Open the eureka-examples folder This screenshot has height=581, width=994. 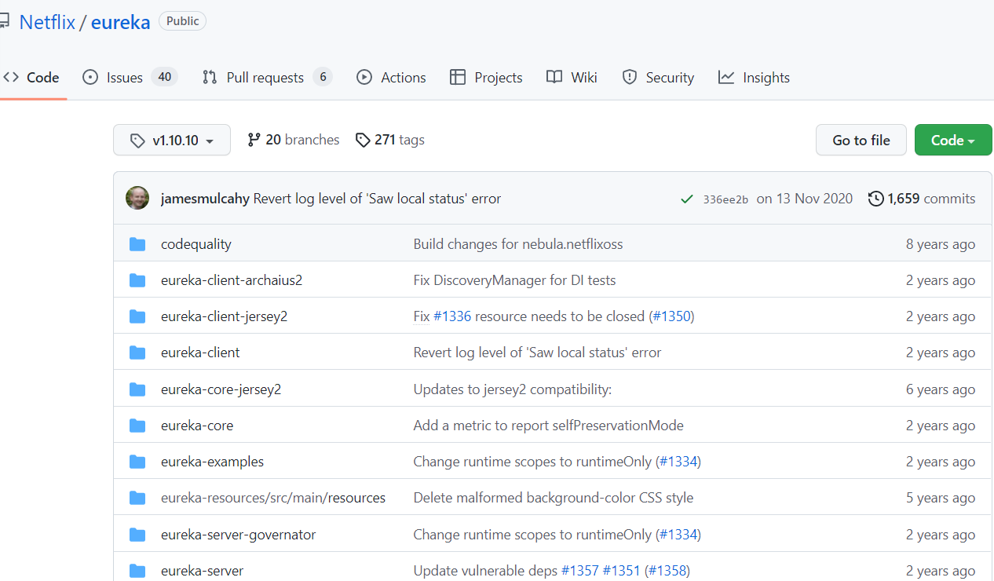(x=213, y=462)
